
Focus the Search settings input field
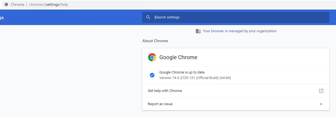pyautogui.click(x=239, y=17)
